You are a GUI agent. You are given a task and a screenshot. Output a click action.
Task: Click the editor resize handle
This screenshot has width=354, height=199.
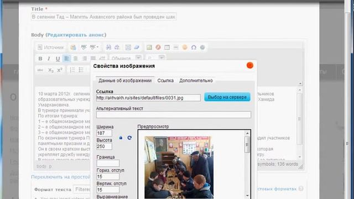(301, 166)
